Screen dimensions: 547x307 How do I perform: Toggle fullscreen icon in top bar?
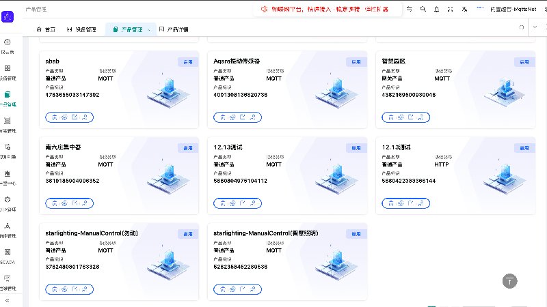pos(451,9)
